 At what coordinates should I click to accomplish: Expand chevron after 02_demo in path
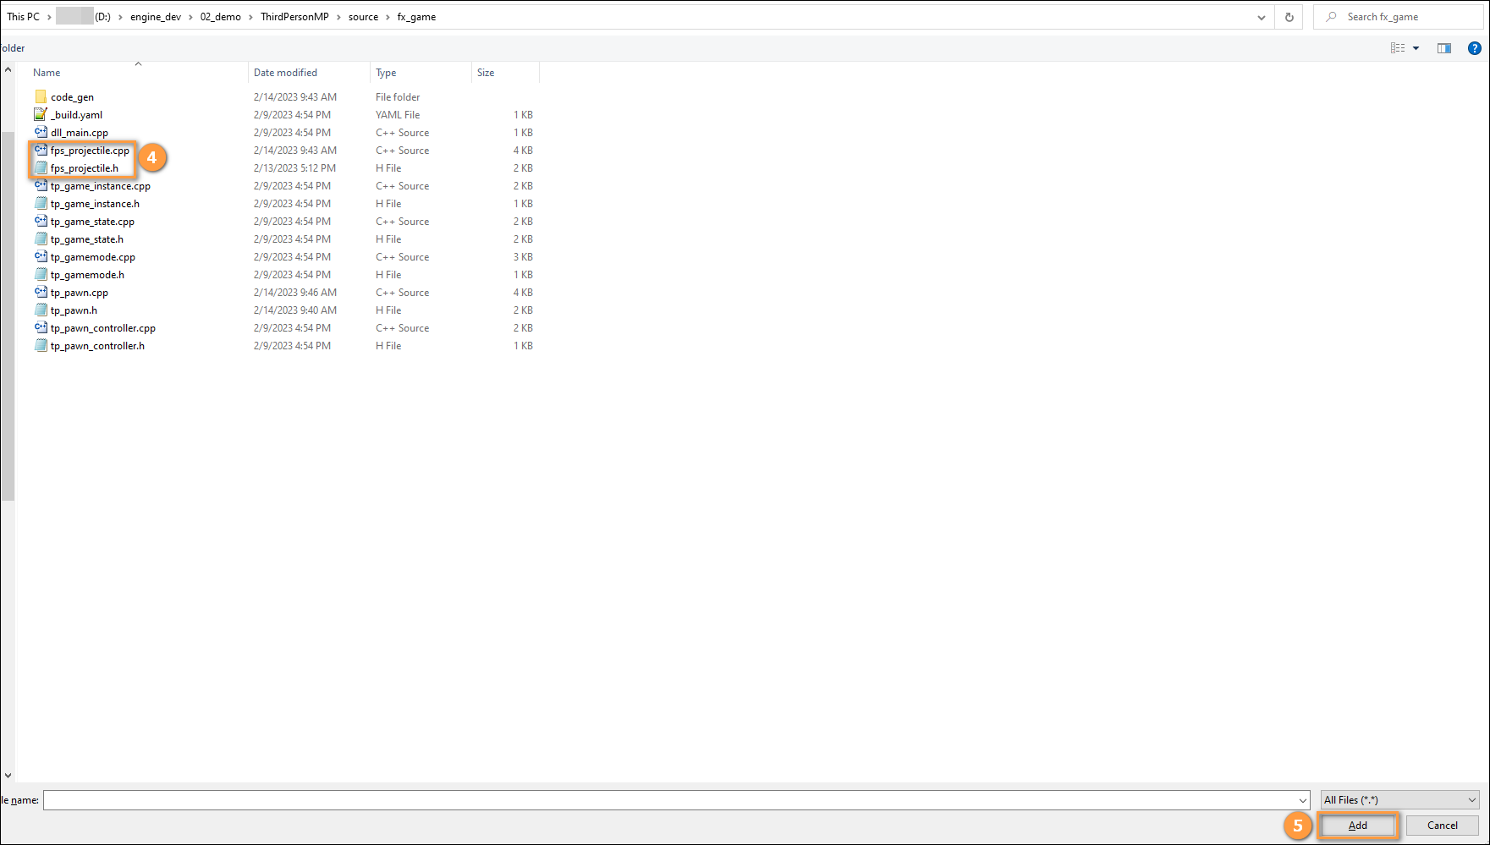(x=250, y=17)
